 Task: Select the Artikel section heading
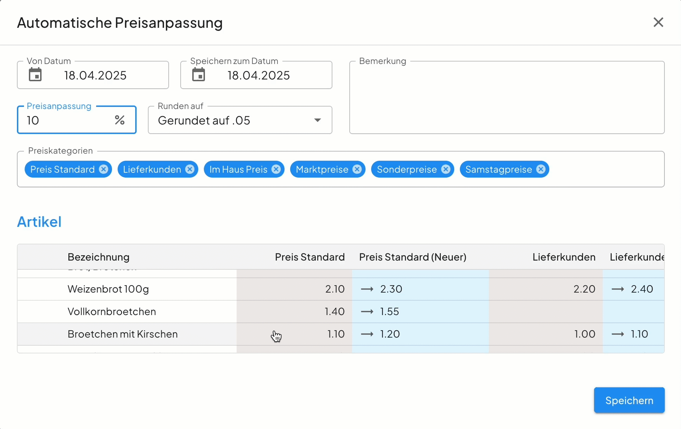pos(39,222)
